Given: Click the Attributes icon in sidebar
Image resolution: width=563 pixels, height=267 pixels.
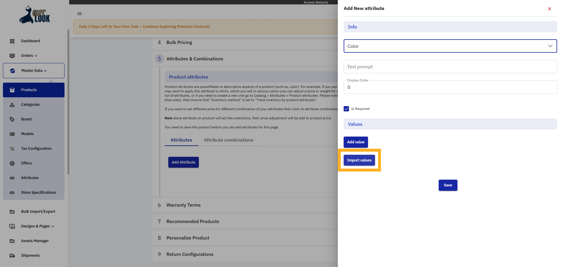Looking at the screenshot, I should point(12,178).
